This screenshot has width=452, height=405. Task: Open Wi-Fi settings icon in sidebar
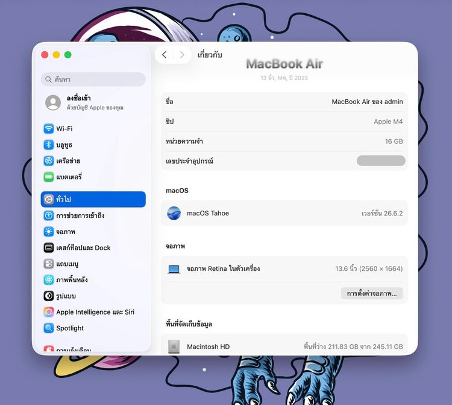[48, 128]
